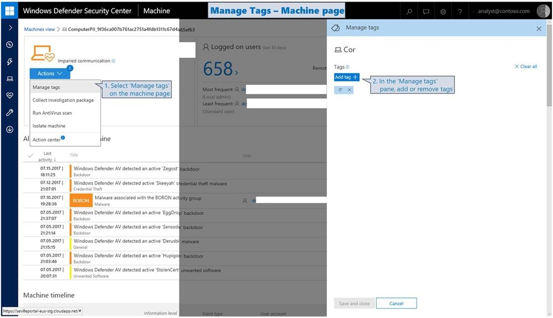The height and width of the screenshot is (318, 553).
Task: Open the 'EggDrop' backdoor alert
Action: tap(139, 213)
